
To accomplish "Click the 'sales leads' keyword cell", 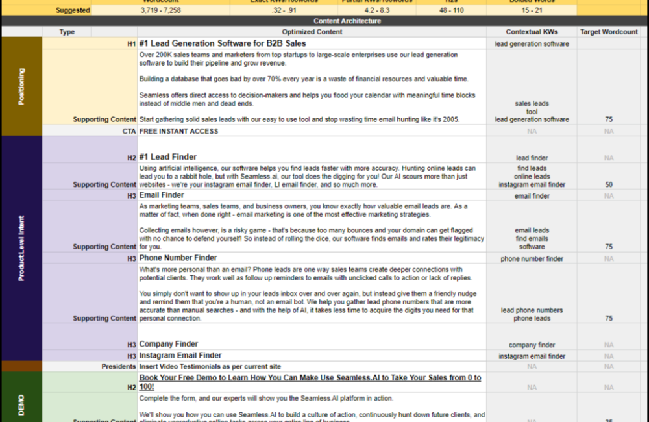I will coord(532,103).
